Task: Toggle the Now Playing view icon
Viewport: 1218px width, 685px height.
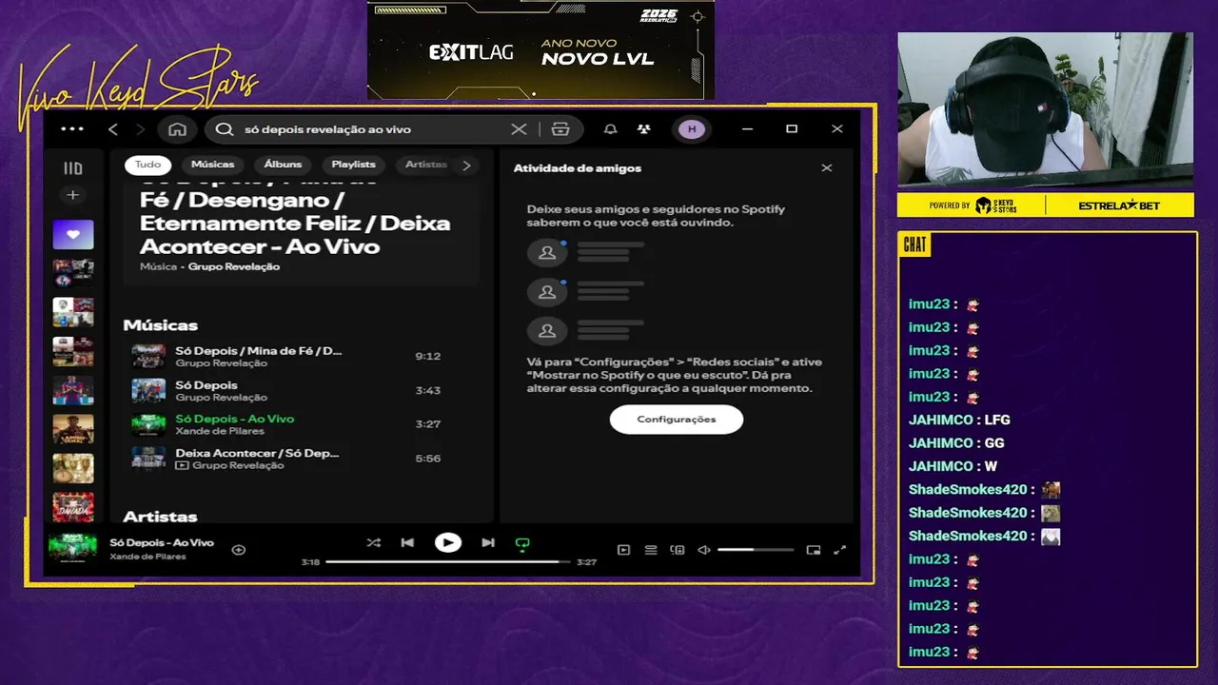Action: (x=624, y=550)
